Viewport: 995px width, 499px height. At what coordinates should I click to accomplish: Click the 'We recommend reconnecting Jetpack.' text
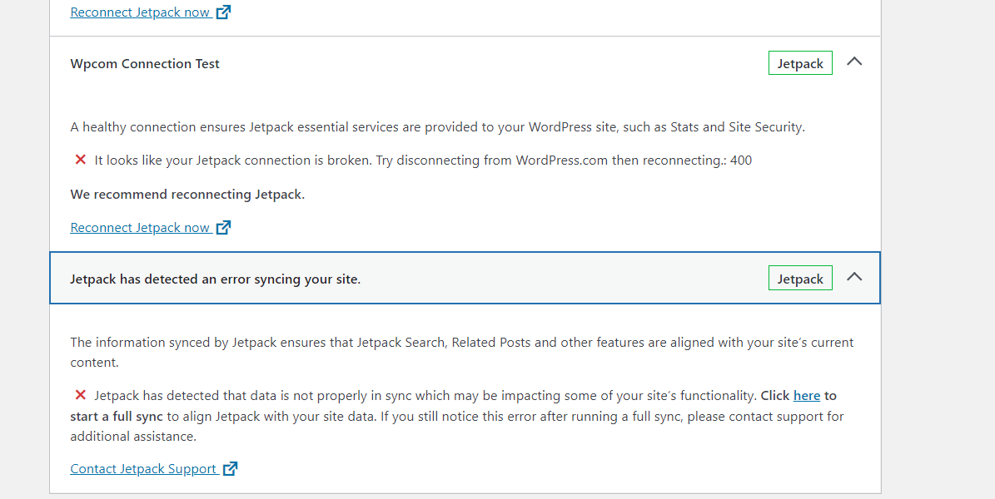tap(187, 195)
